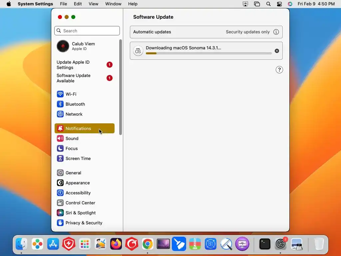Select Notifications in the sidebar
The width and height of the screenshot is (341, 256).
click(84, 128)
